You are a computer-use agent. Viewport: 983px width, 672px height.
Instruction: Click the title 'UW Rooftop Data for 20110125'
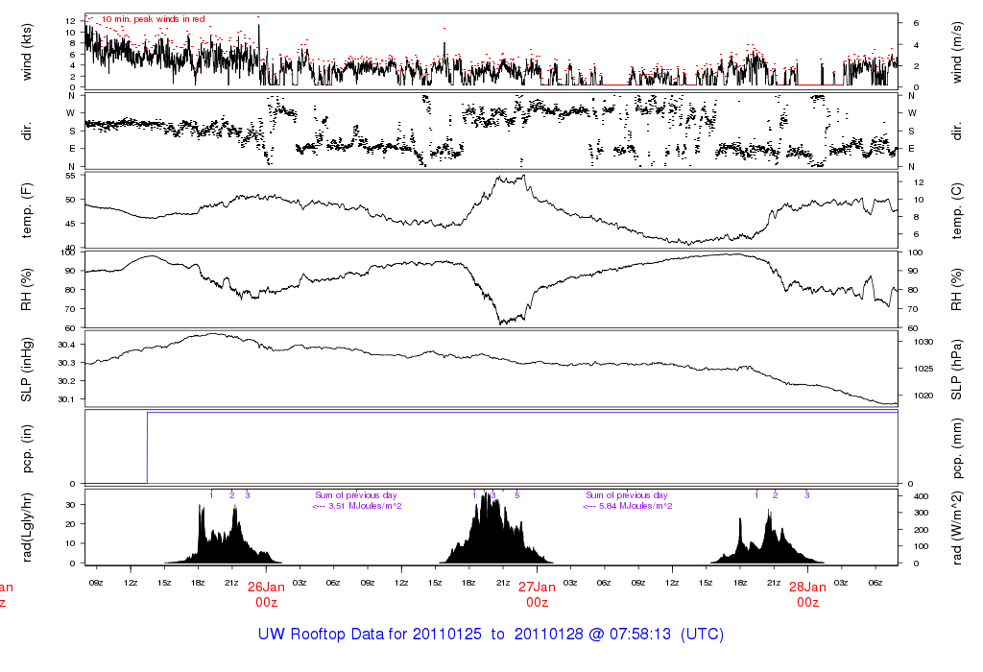tap(370, 634)
